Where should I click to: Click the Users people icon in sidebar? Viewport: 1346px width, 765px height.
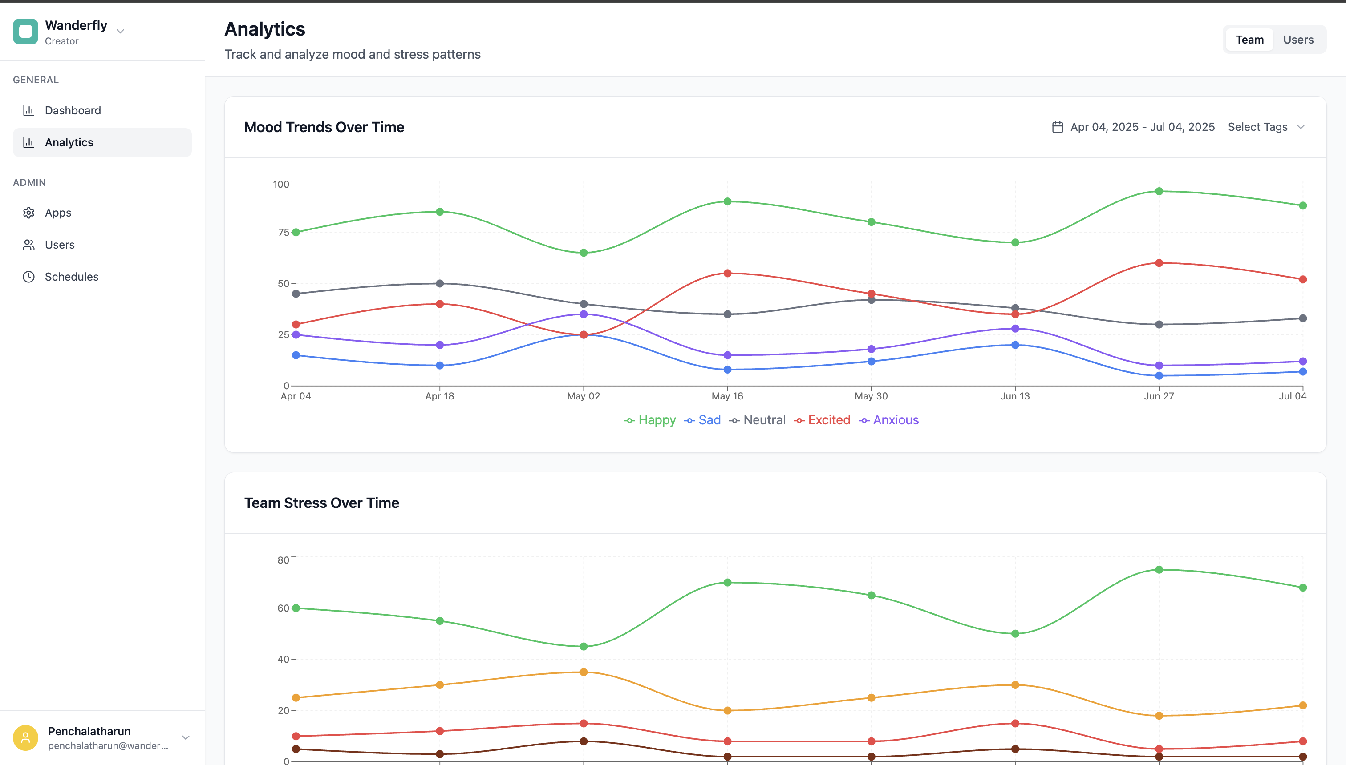(29, 244)
